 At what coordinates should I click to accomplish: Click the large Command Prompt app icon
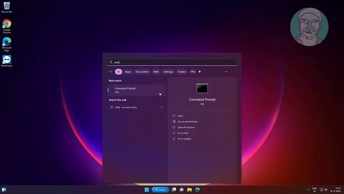[x=202, y=88]
